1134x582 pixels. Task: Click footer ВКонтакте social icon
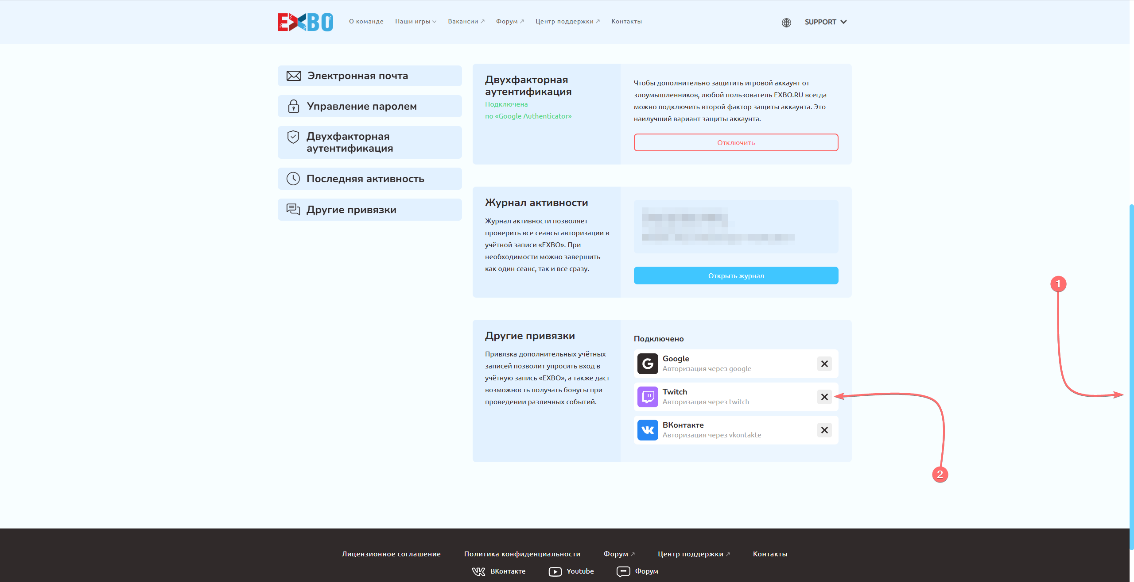(x=478, y=571)
